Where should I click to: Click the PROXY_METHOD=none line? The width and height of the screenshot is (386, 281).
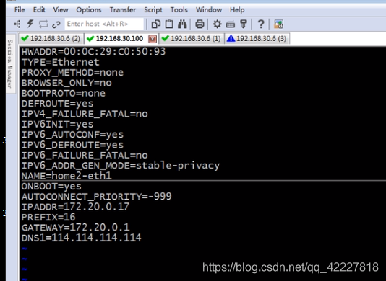72,72
